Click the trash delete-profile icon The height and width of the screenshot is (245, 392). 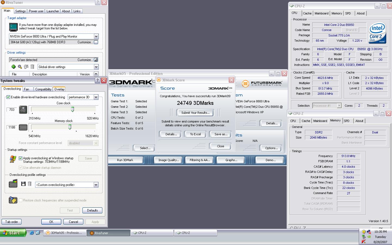[30, 184]
